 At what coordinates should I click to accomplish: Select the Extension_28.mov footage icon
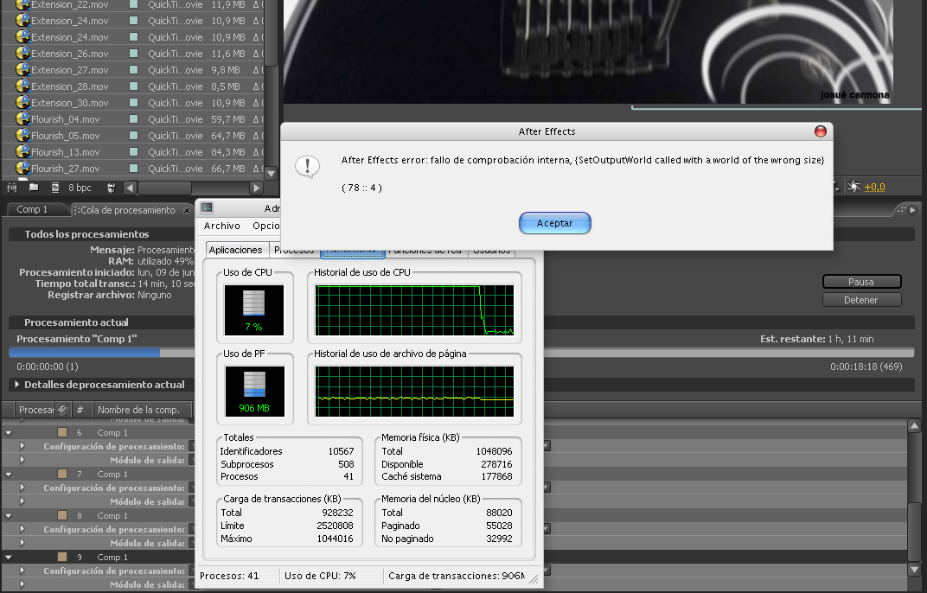(x=22, y=86)
